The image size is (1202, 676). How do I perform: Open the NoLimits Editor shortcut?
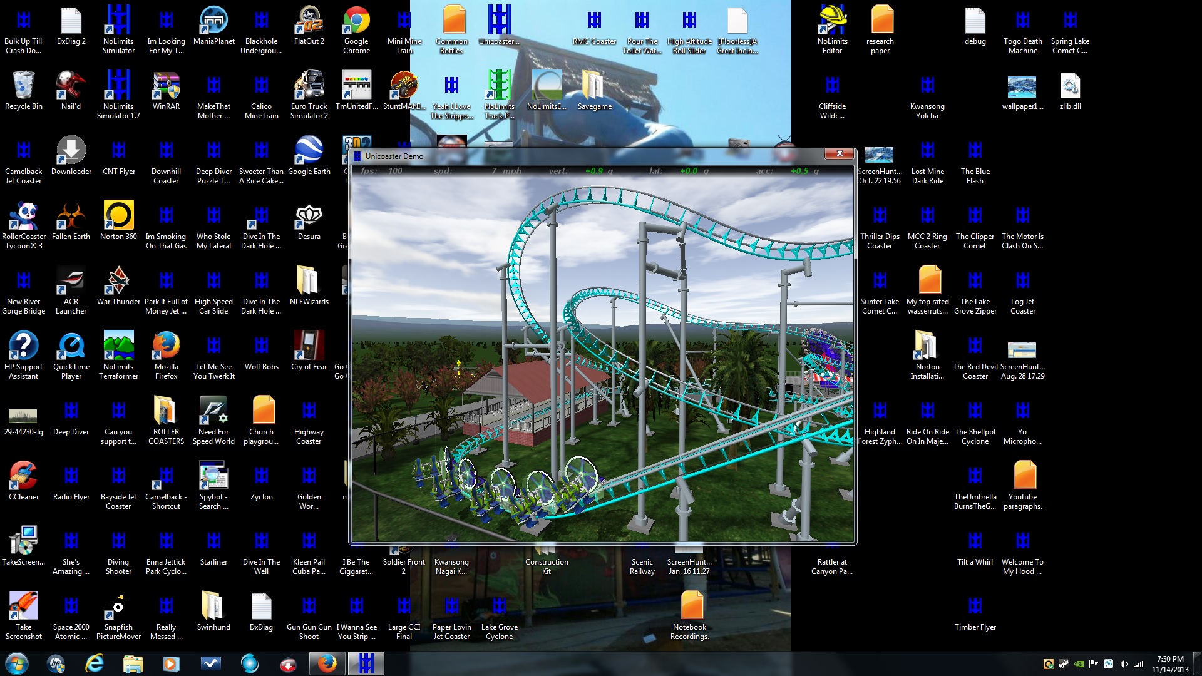pyautogui.click(x=832, y=29)
